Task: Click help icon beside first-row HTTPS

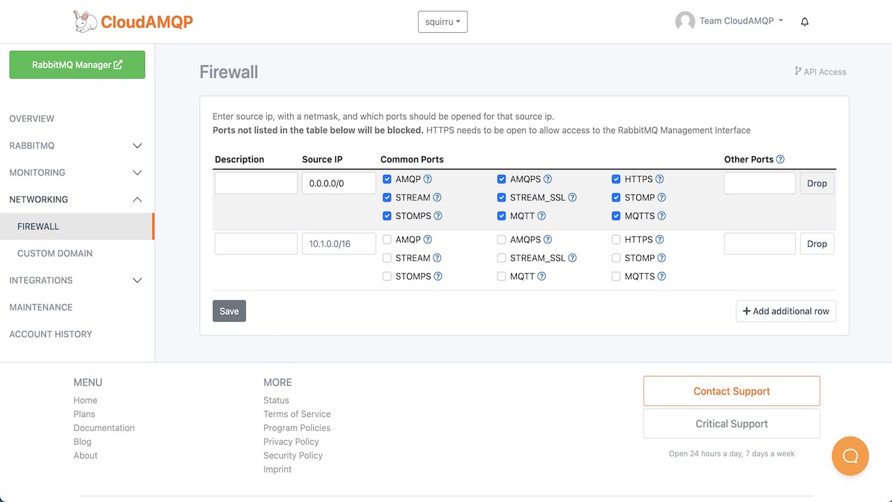Action: 659,179
